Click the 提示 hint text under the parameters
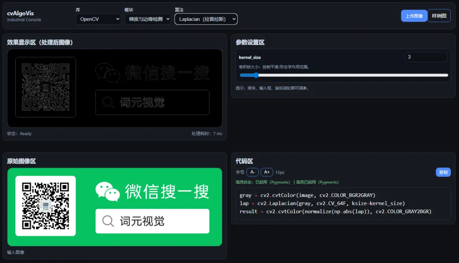 [x=273, y=88]
